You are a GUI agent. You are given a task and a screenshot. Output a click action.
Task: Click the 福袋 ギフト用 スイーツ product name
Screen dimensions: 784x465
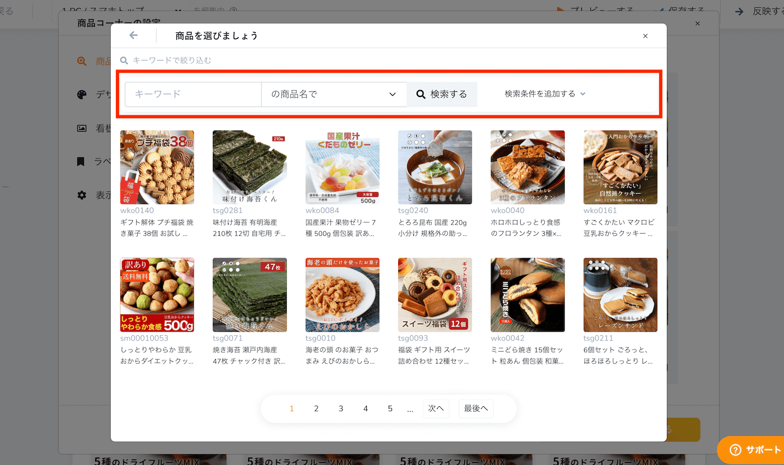click(x=434, y=356)
